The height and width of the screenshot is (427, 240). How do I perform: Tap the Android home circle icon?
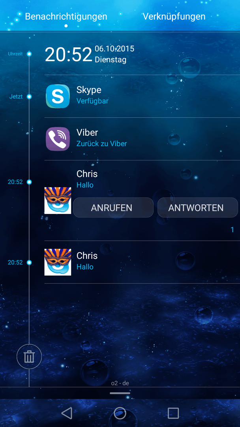pyautogui.click(x=120, y=413)
